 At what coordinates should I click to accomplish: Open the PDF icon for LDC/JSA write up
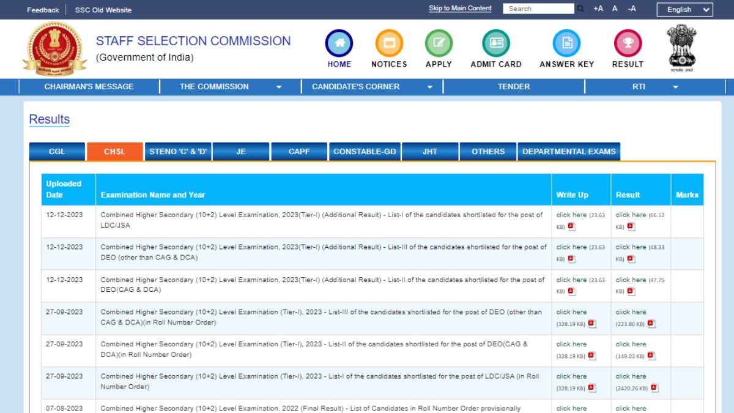(571, 225)
